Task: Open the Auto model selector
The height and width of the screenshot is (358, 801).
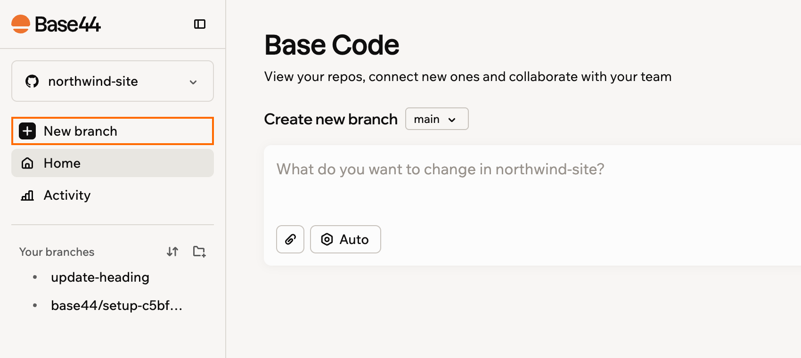Action: pyautogui.click(x=345, y=239)
